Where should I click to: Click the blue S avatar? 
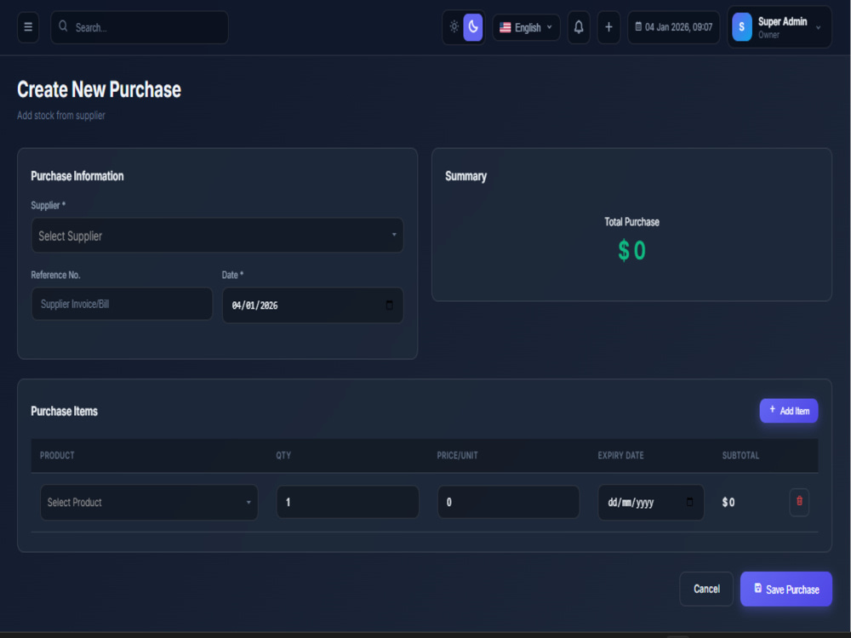pyautogui.click(x=742, y=27)
